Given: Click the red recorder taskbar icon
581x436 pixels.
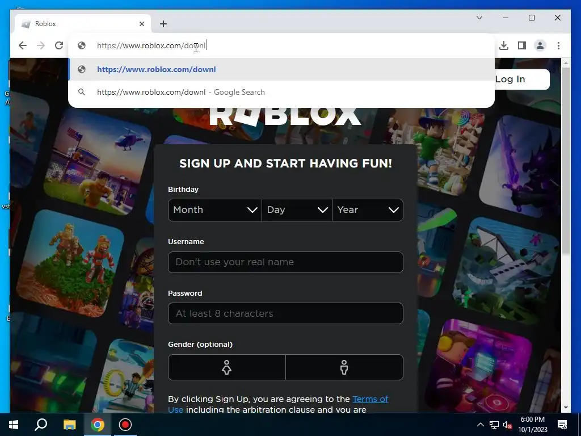Looking at the screenshot, I should [x=125, y=425].
